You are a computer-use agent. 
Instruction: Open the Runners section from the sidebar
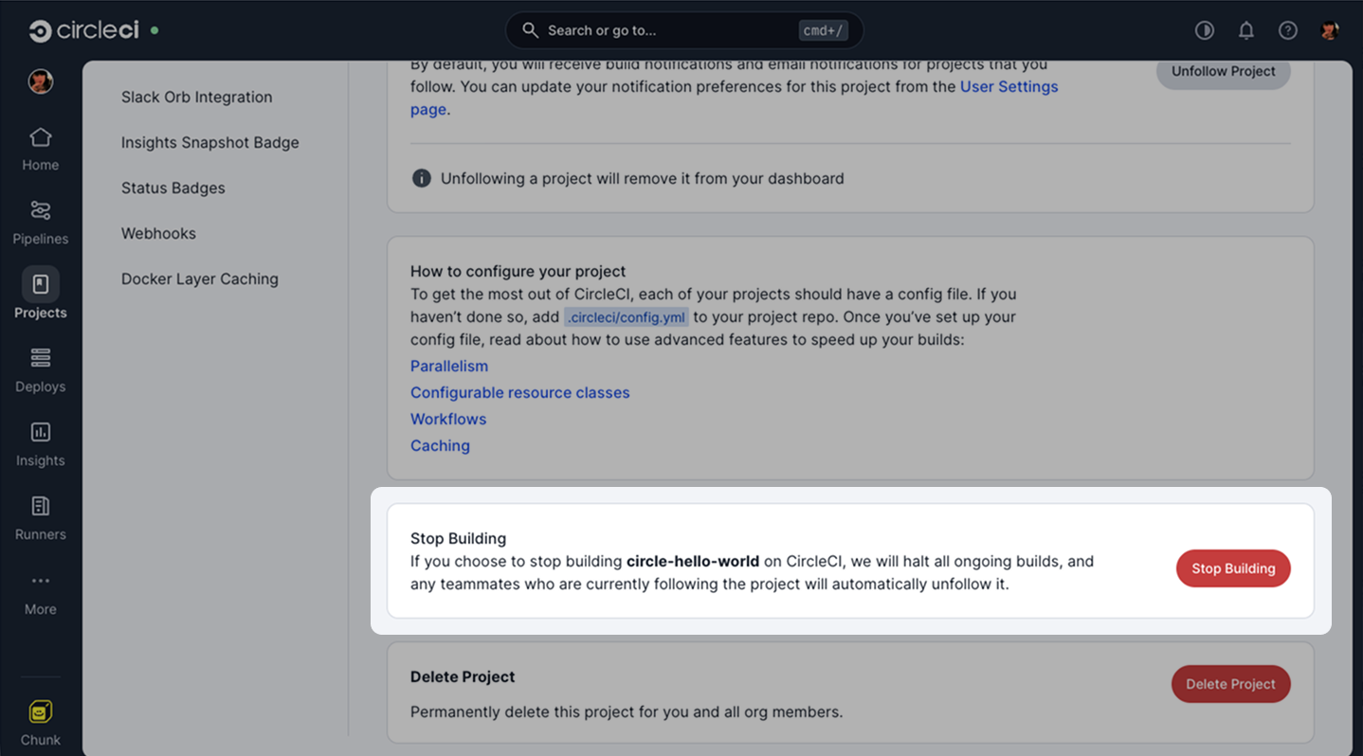coord(40,516)
